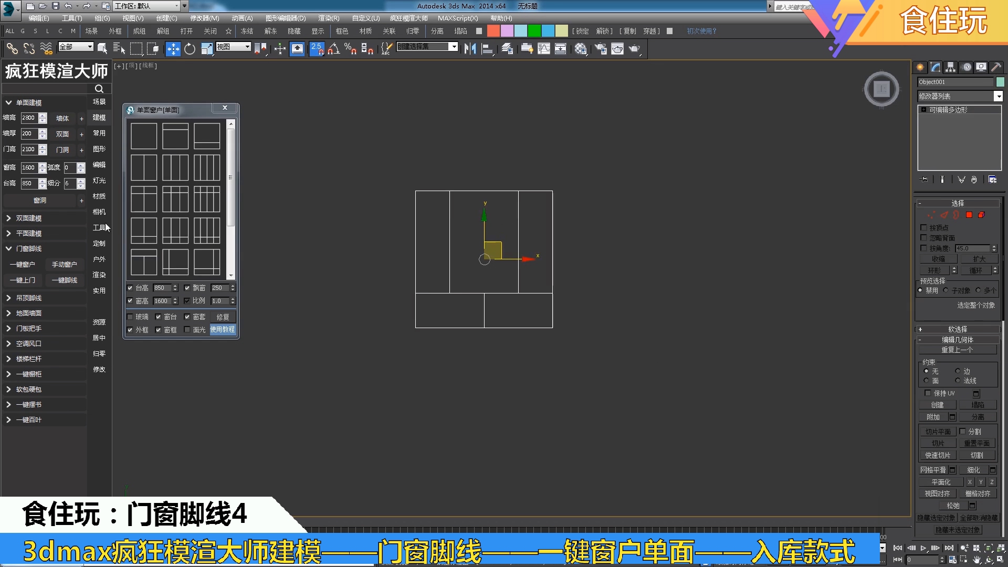This screenshot has width=1008, height=567.
Task: Click the Configure Modifier Sets icon
Action: pos(992,180)
